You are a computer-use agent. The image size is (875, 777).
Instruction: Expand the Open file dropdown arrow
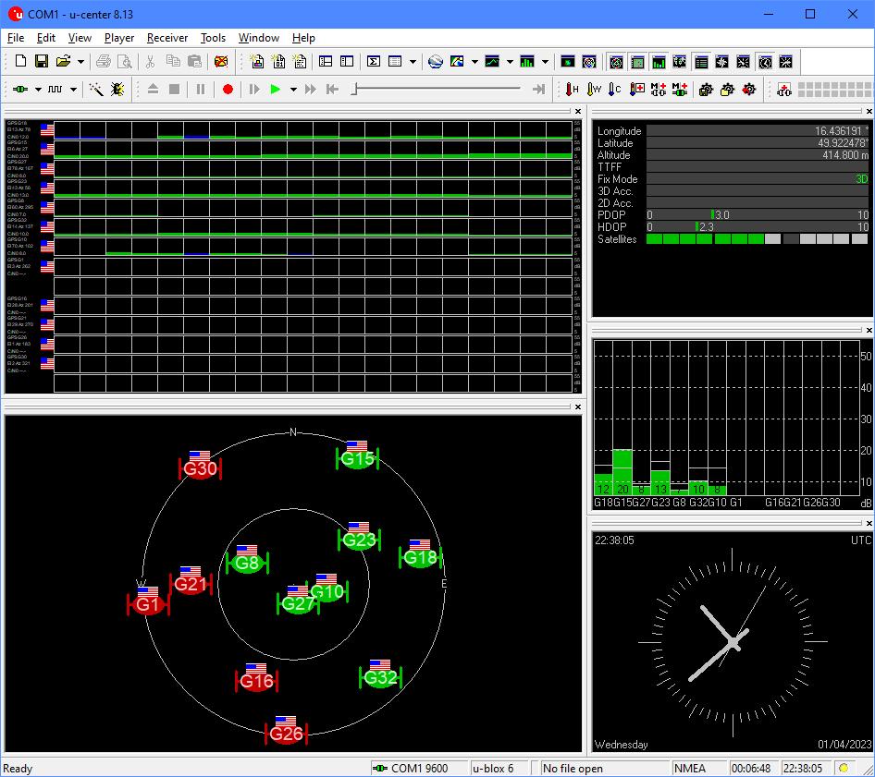coord(80,62)
